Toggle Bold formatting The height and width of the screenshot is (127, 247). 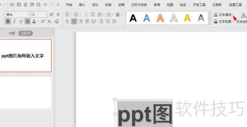tap(8, 21)
